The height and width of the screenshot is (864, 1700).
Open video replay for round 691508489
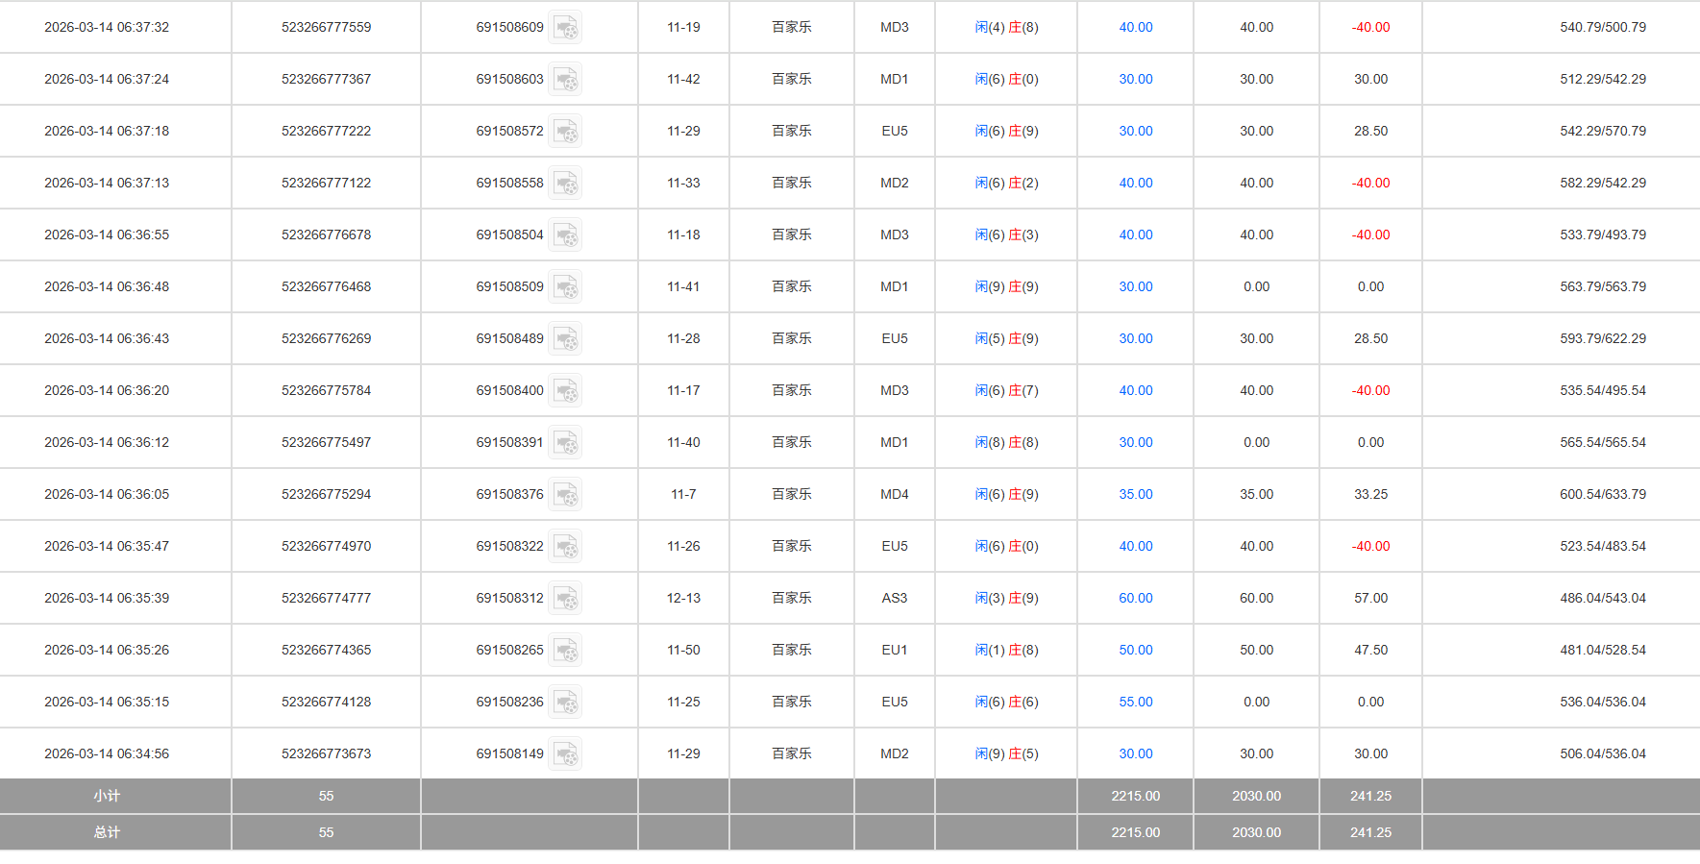(x=565, y=339)
